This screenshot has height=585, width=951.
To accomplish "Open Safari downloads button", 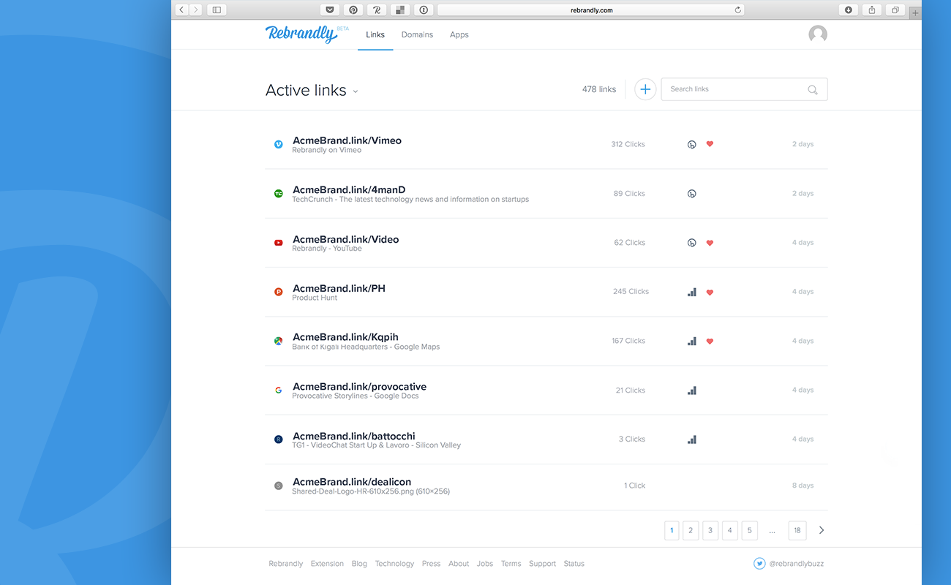I will (x=849, y=10).
